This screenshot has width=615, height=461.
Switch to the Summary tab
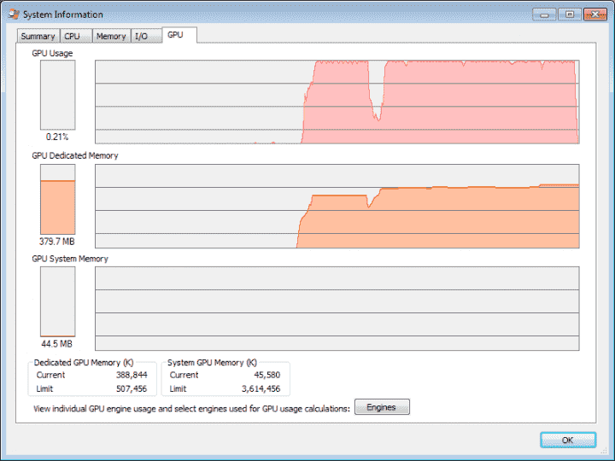click(x=38, y=36)
